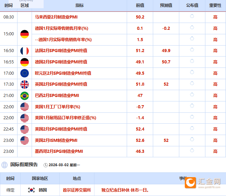Open 美国2月SPGI制造业PMI终值 indicator
226x196 pixels.
[x=61, y=129]
